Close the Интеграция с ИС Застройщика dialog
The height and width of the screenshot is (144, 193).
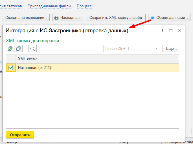point(179,31)
